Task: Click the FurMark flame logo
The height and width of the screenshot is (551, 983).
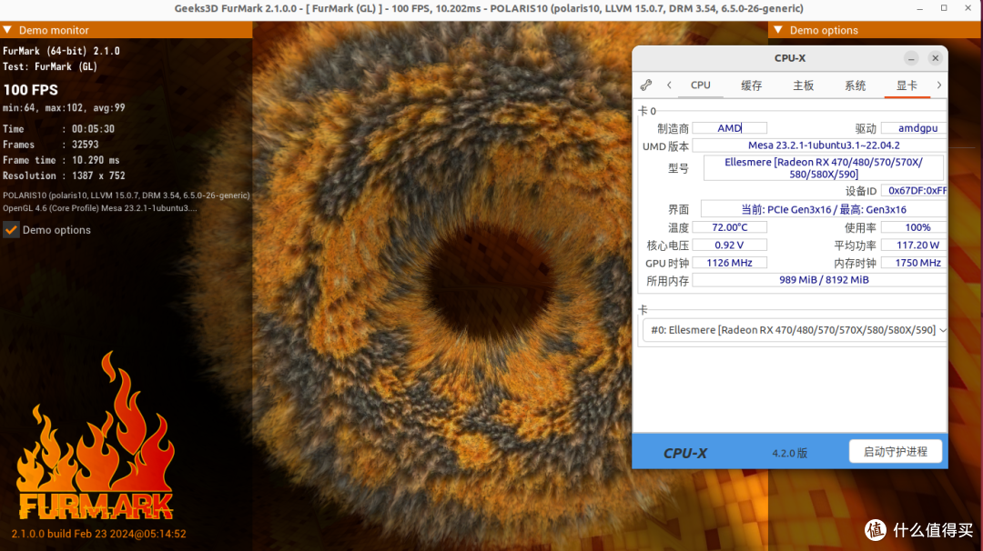Action: point(95,436)
